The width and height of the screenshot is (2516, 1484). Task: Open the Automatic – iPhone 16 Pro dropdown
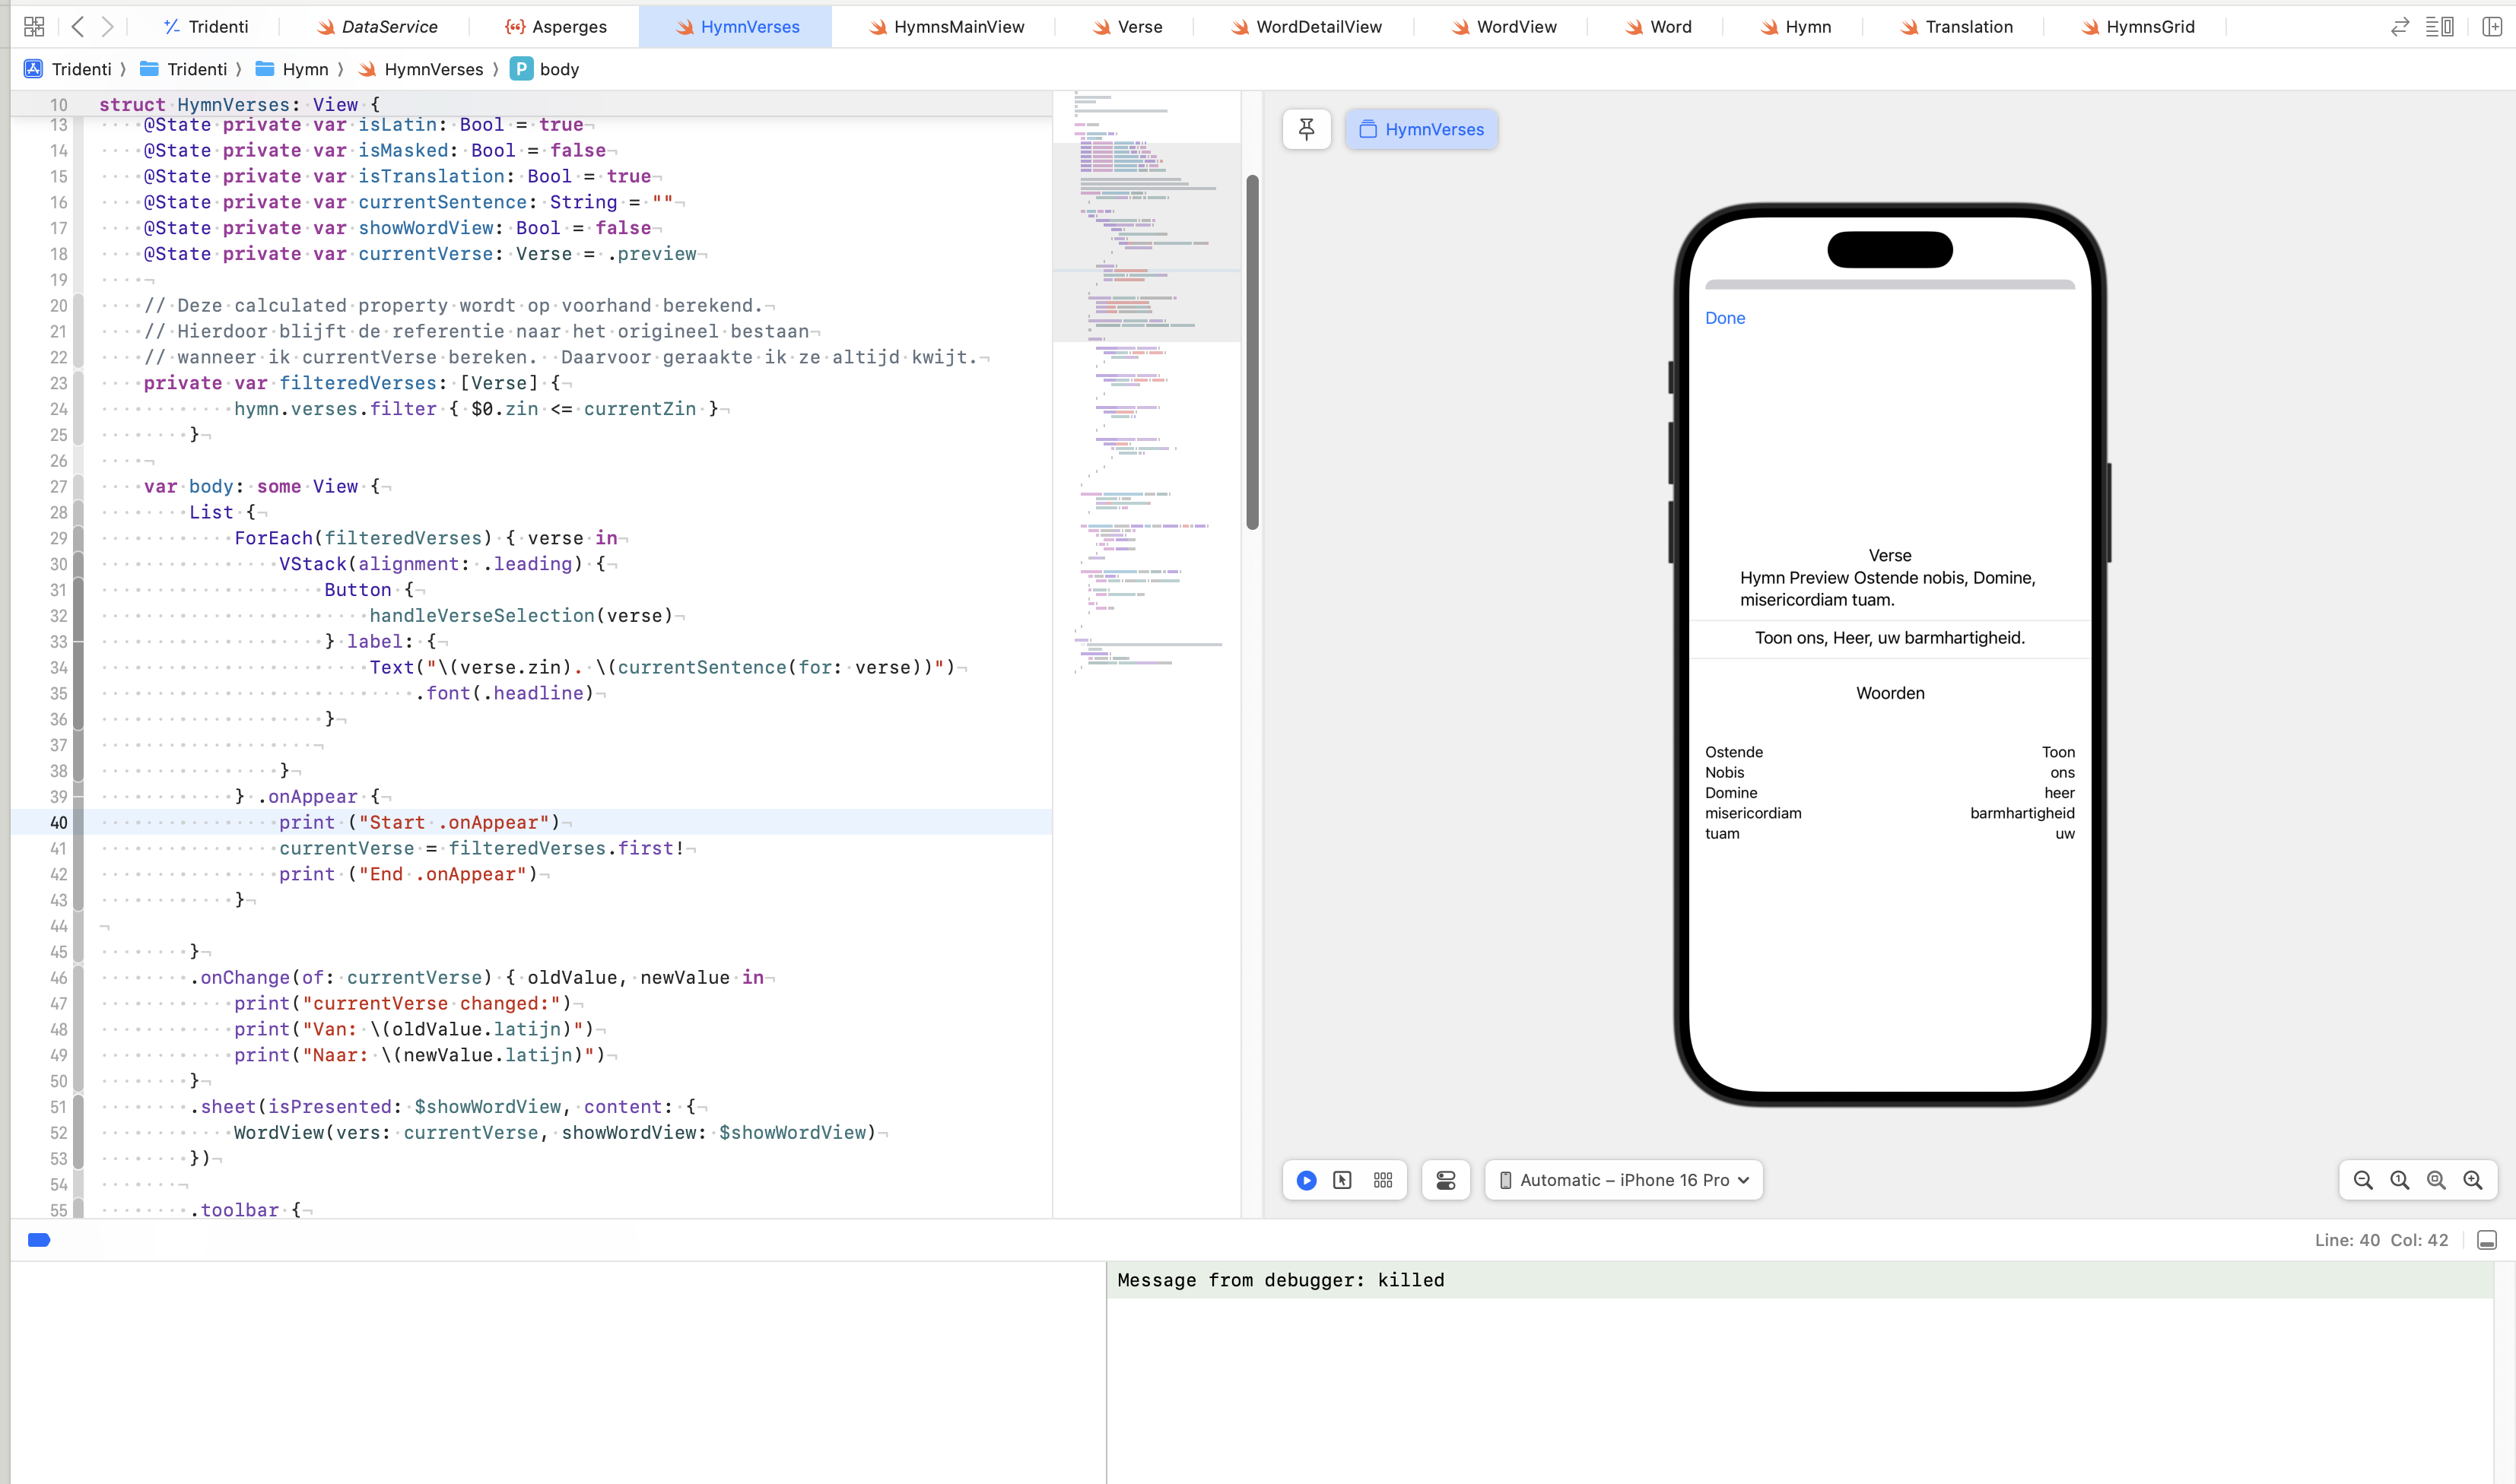point(1624,1180)
